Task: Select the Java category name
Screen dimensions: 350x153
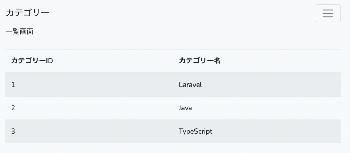Action: (x=185, y=108)
